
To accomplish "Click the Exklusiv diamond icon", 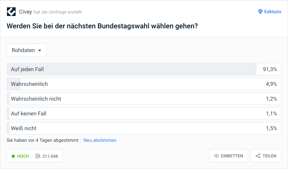I will click(260, 12).
